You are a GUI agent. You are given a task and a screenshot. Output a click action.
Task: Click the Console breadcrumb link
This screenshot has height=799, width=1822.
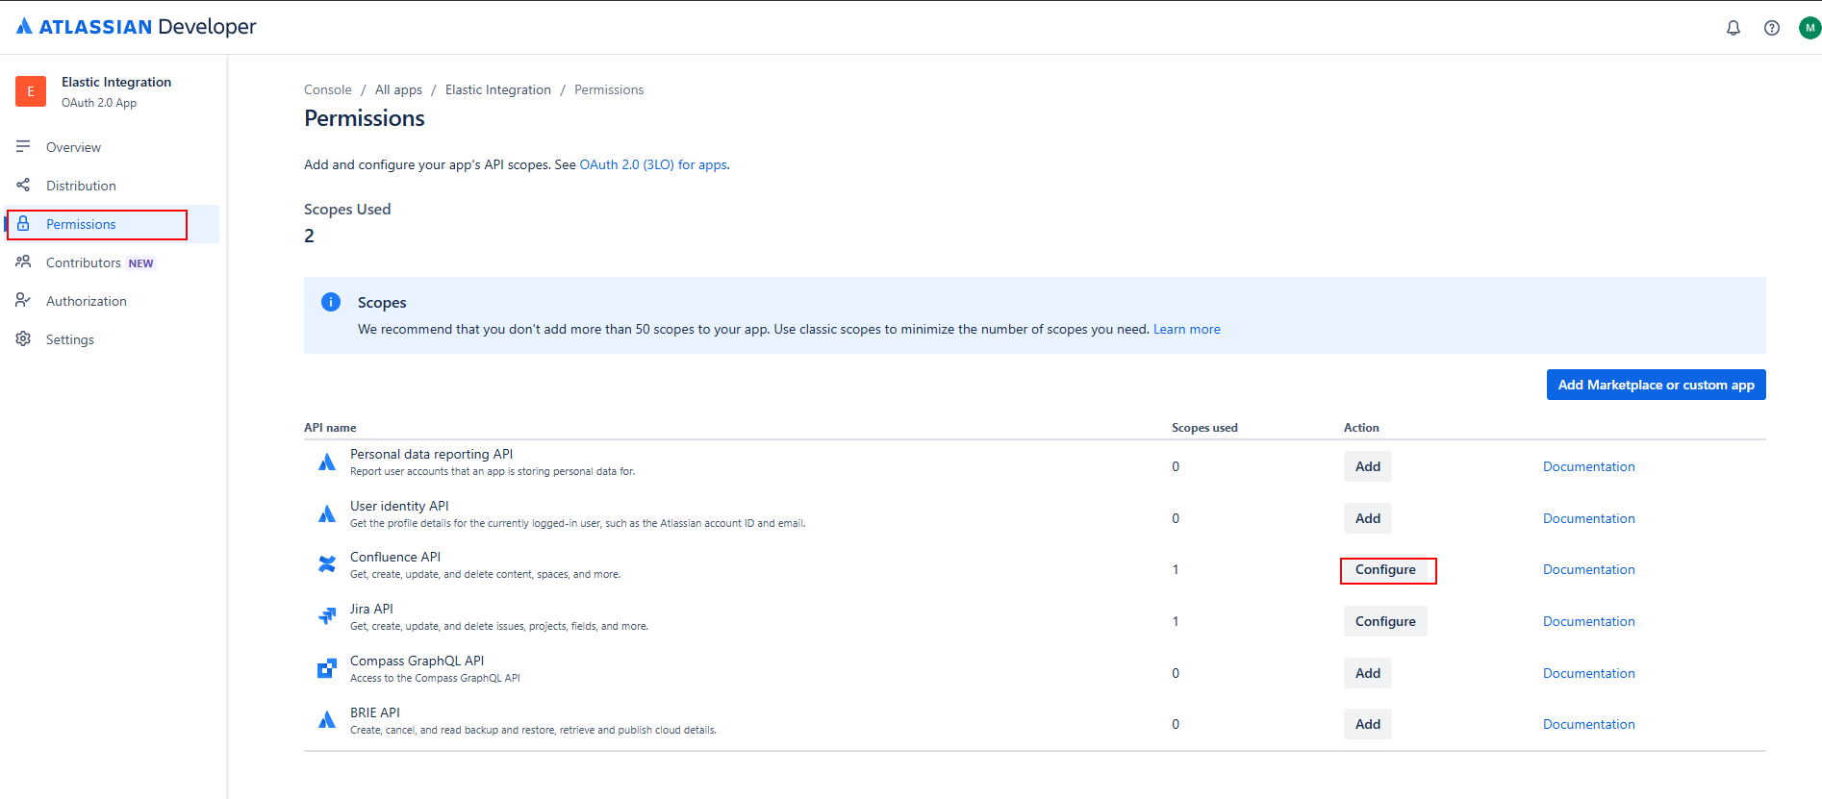pos(328,89)
